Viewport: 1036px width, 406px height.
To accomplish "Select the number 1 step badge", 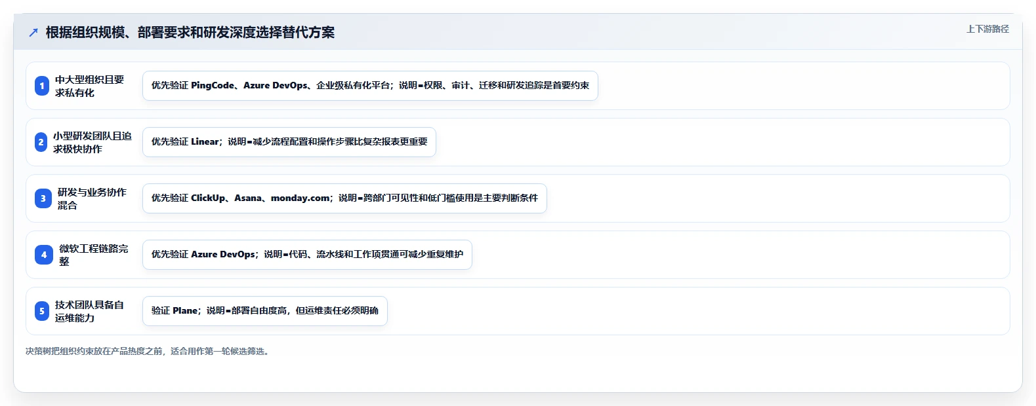I will tap(42, 86).
